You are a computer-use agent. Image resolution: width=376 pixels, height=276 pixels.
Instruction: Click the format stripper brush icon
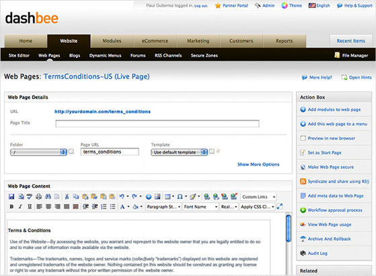pos(193,197)
